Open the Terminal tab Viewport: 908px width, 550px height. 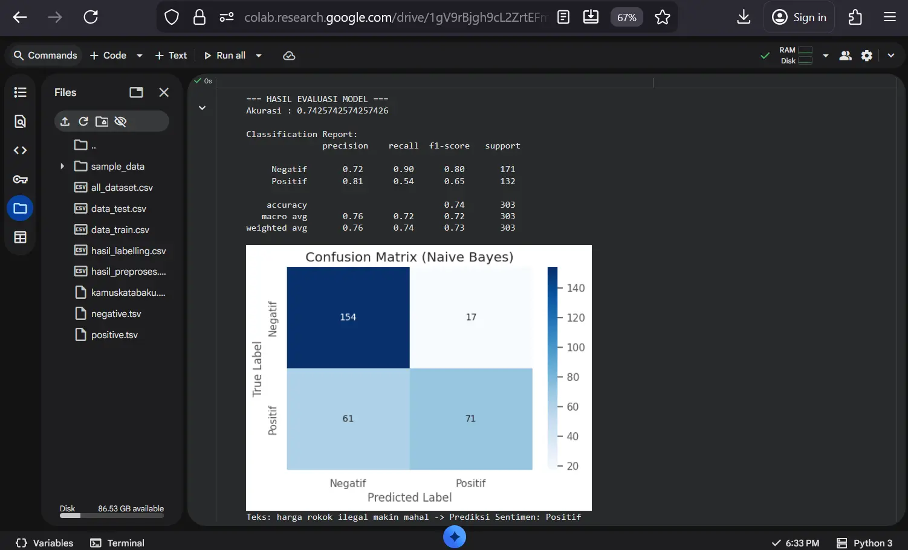117,542
